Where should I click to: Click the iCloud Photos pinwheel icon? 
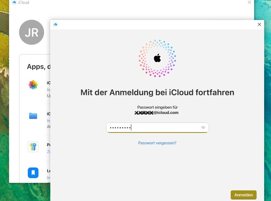point(33,85)
